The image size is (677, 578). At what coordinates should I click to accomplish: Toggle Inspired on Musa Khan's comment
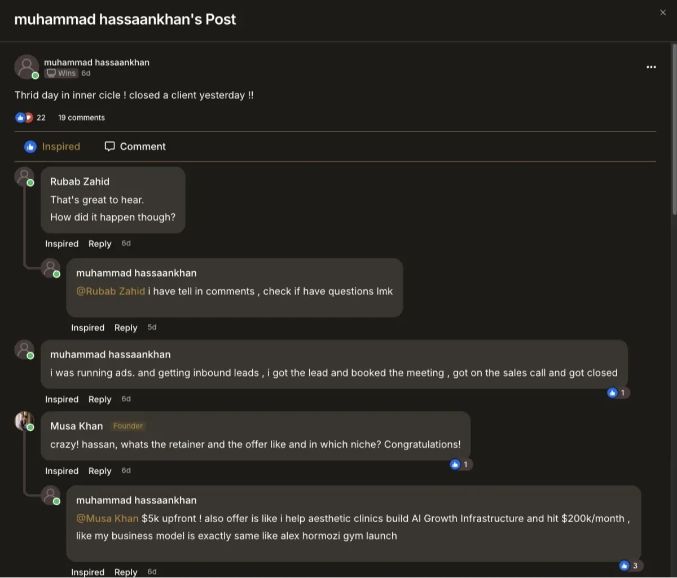61,471
